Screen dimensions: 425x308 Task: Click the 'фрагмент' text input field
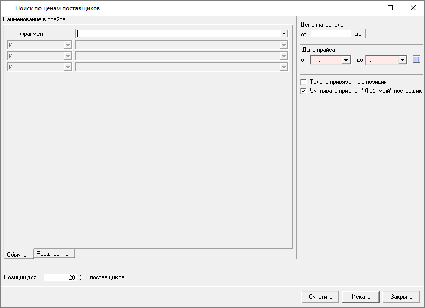177,34
